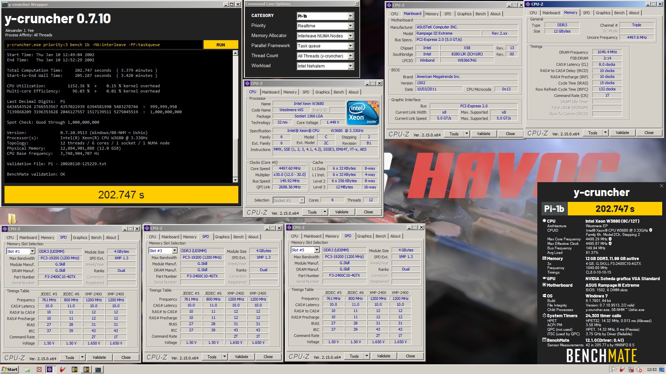Click the Action Center flag tray icon
This screenshot has width=666, height=374.
(614, 369)
